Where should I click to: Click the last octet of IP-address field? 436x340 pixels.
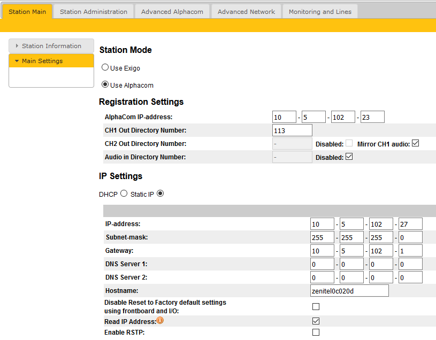coord(410,224)
